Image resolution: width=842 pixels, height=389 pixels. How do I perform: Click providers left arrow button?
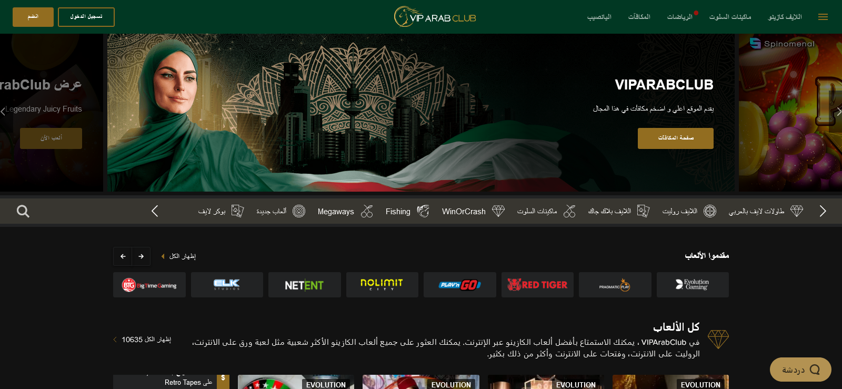tap(123, 256)
